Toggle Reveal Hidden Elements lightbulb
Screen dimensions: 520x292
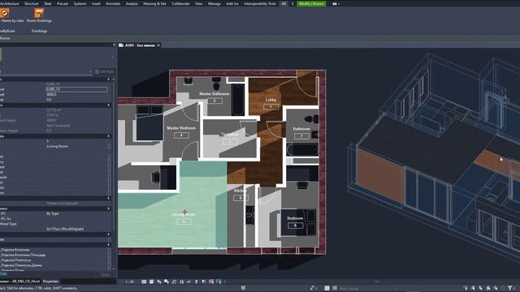pos(197,281)
